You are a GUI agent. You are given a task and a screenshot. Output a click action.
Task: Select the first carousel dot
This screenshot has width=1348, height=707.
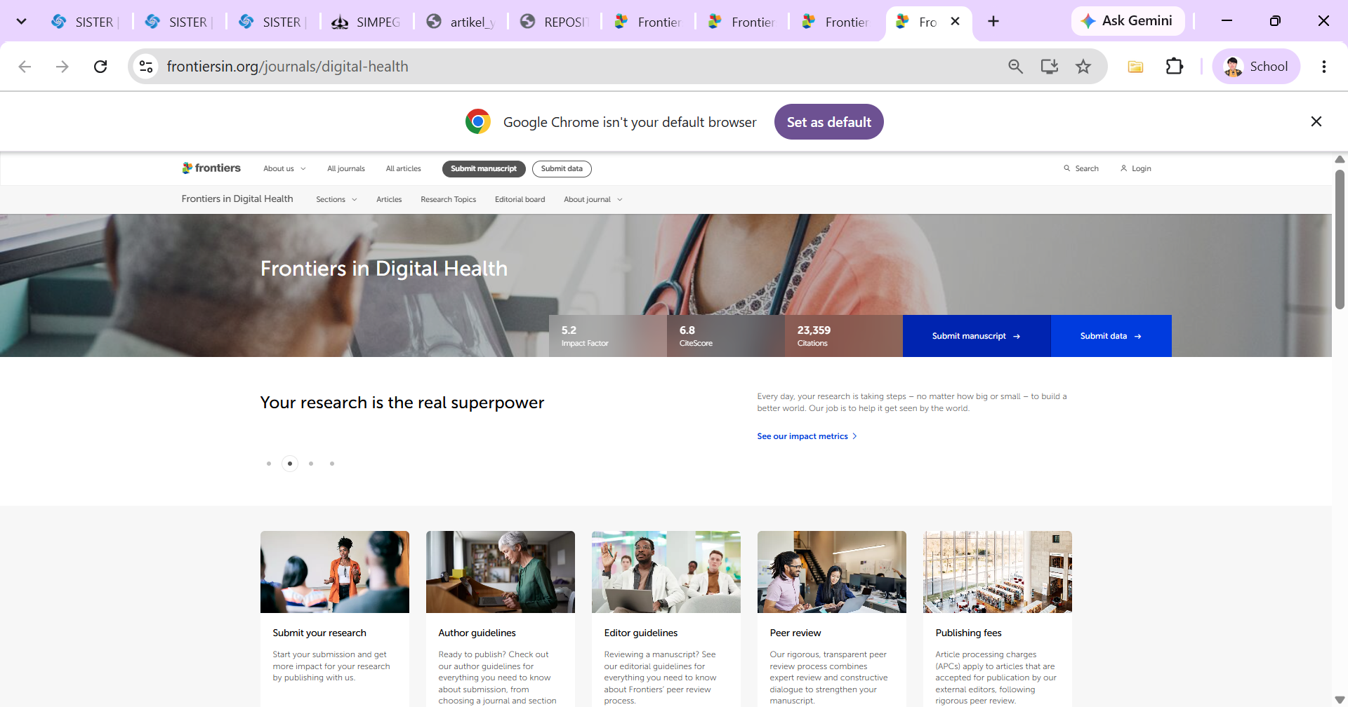[269, 464]
